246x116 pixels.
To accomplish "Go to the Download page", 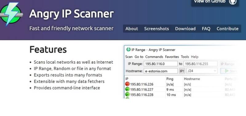I will 185,29.
